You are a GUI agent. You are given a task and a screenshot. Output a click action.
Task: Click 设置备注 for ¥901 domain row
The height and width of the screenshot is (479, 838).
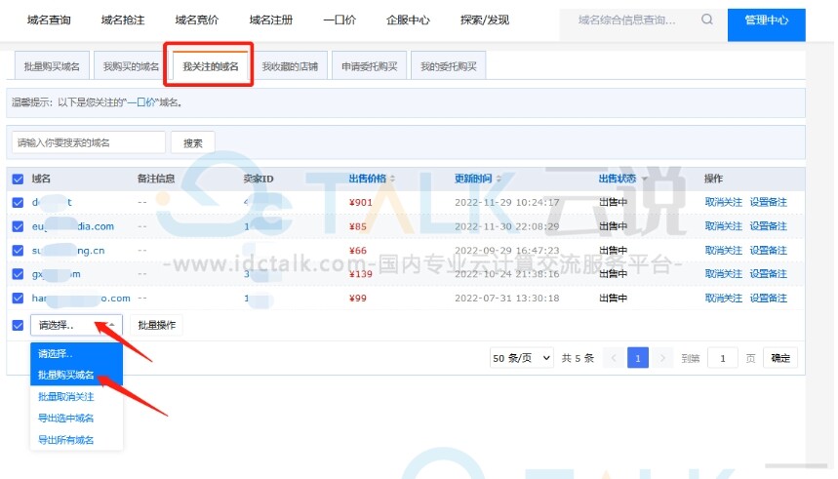pyautogui.click(x=768, y=202)
